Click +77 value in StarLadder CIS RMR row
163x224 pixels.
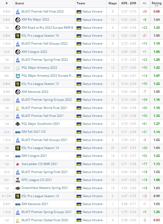tap(145, 164)
